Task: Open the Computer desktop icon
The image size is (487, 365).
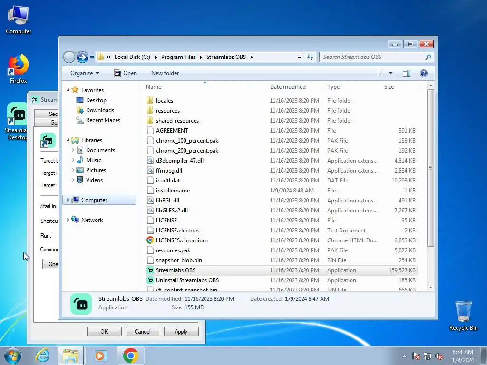Action: [x=19, y=20]
